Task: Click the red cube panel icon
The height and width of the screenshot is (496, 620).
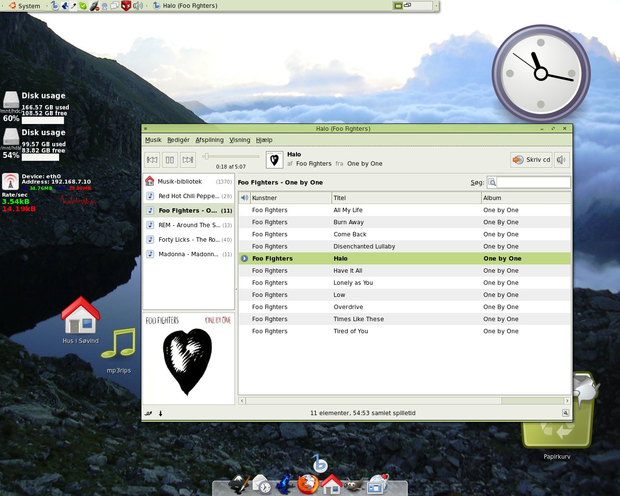Action: coord(126,6)
